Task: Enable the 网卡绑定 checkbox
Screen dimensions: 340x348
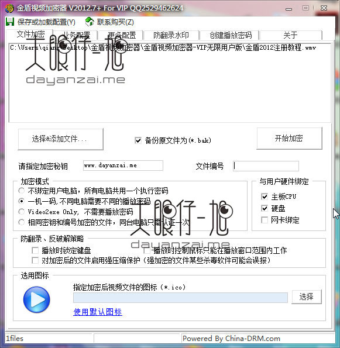Action: (265, 220)
